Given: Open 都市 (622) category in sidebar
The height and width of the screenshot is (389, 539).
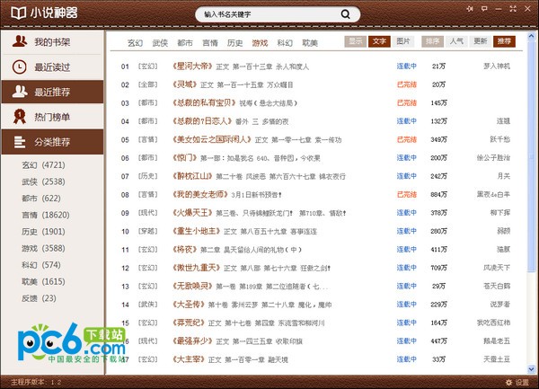Looking at the screenshot, I should [41, 199].
